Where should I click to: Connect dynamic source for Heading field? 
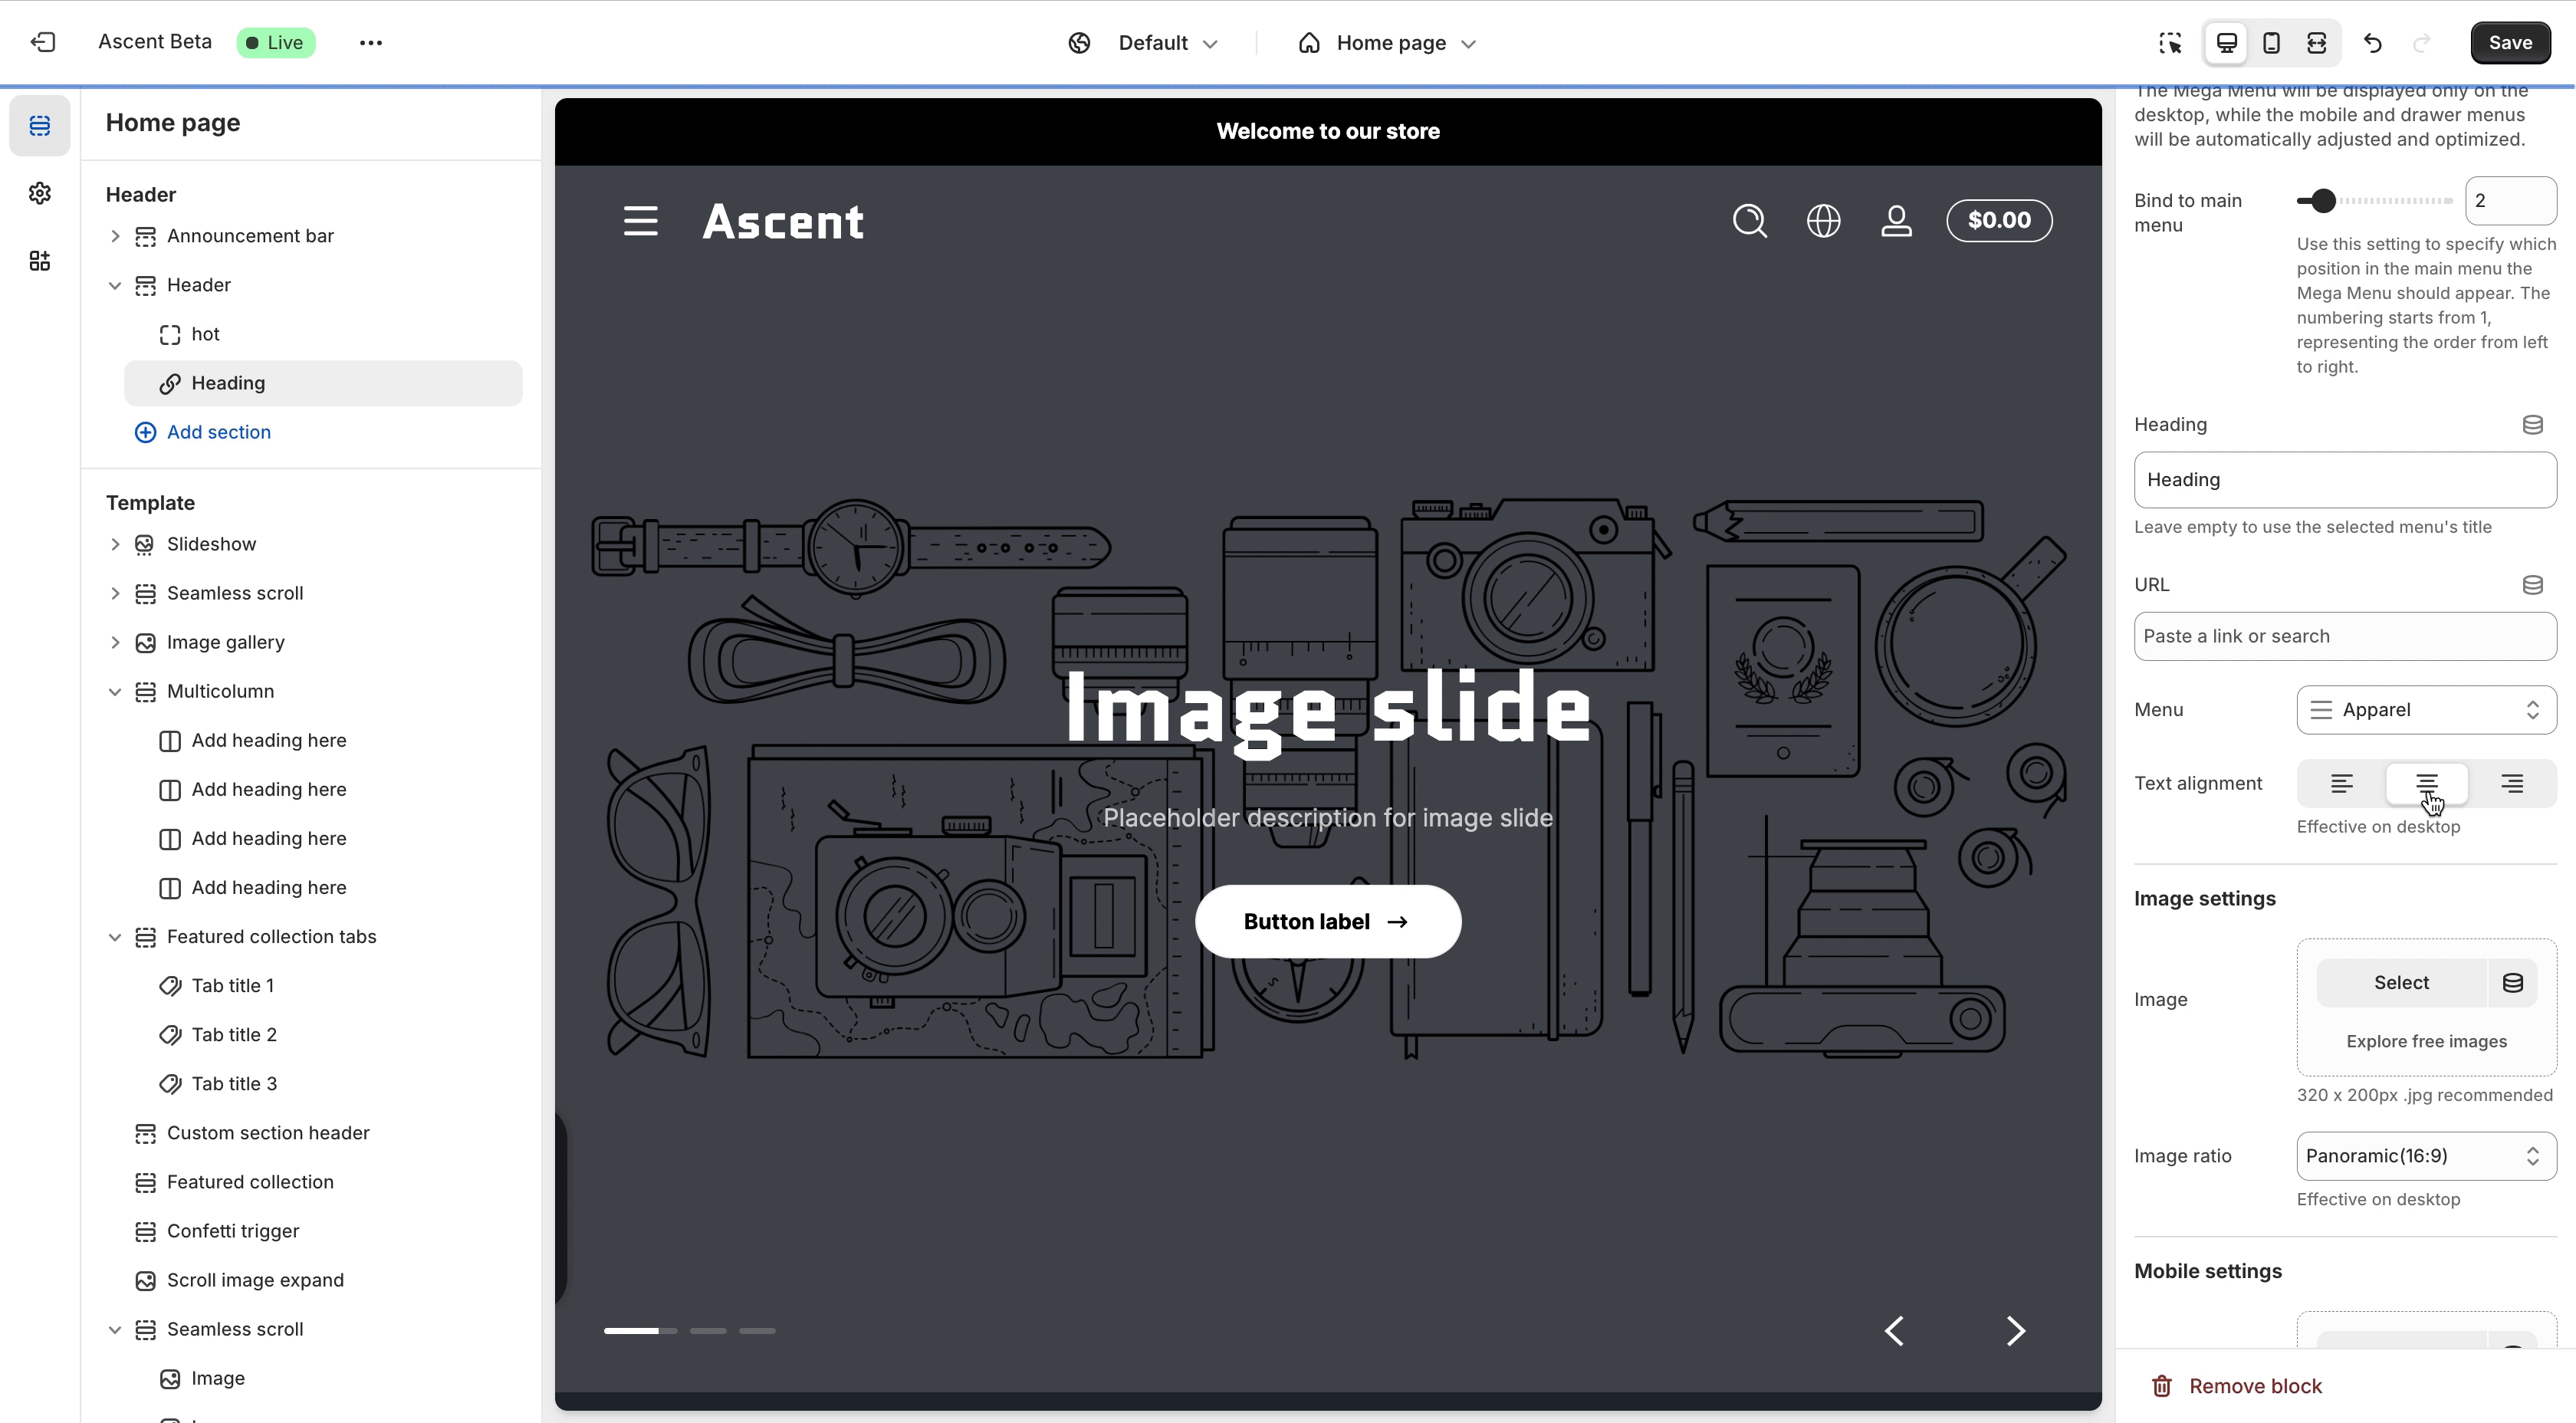pos(2532,425)
